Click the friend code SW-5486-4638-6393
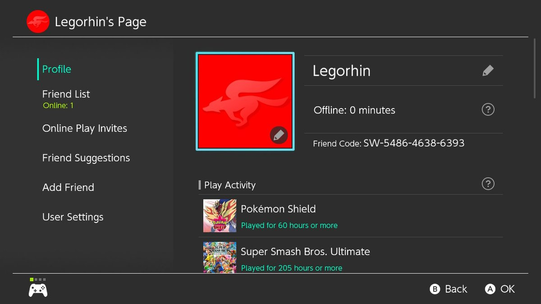Screen dimensions: 541x304 (x=414, y=143)
